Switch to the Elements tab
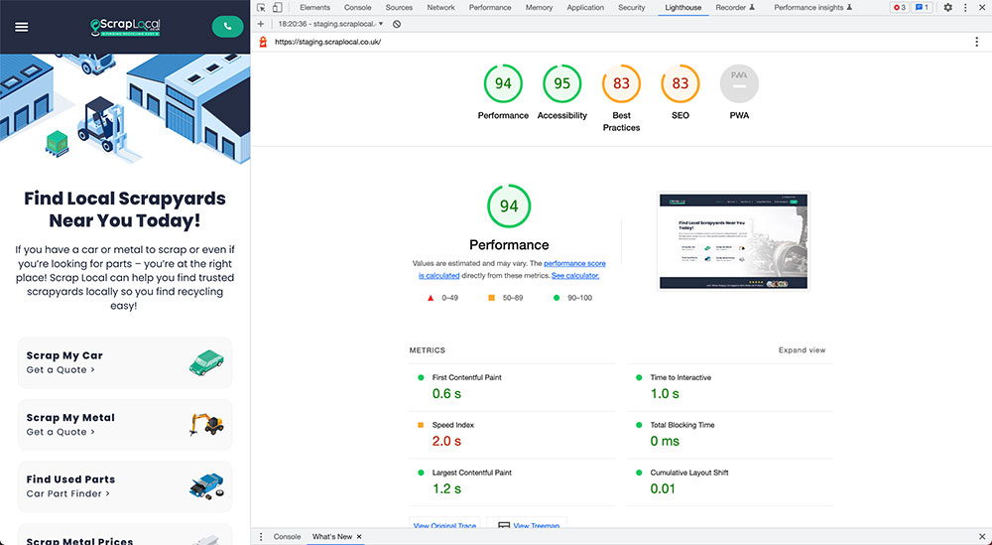 (315, 8)
